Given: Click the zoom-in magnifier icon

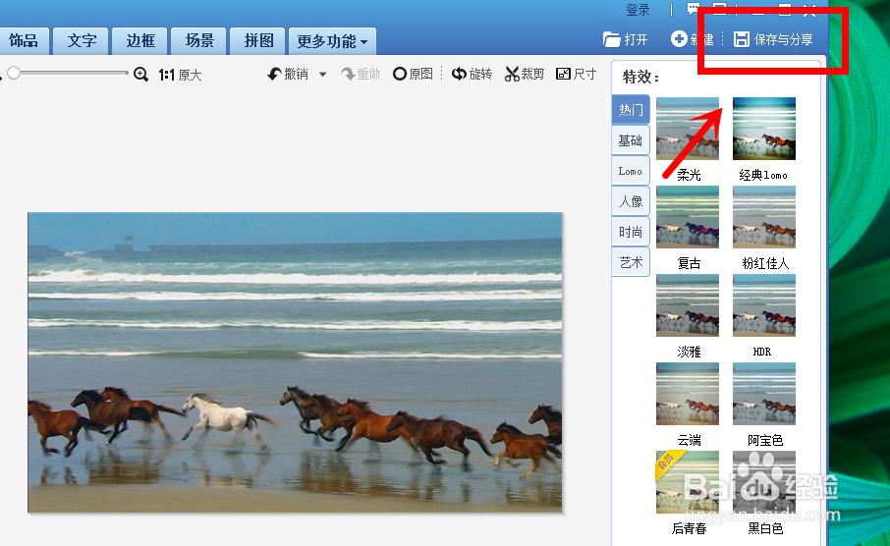Looking at the screenshot, I should [140, 75].
